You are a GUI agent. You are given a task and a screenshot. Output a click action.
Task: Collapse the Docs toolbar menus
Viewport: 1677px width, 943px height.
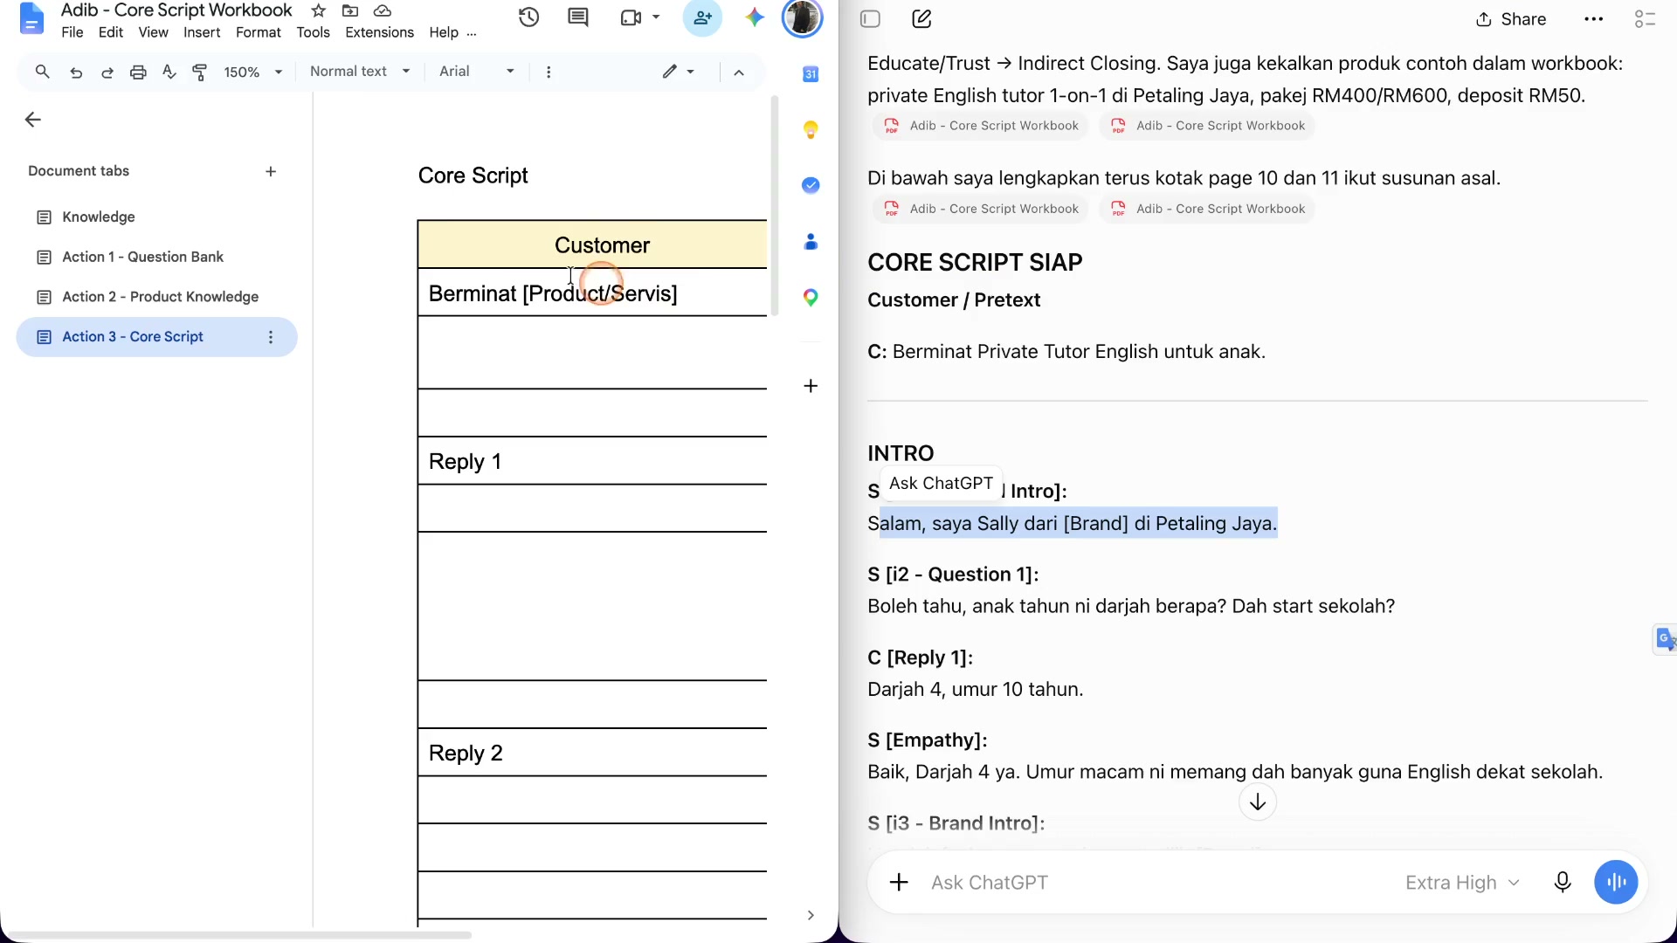(x=739, y=72)
